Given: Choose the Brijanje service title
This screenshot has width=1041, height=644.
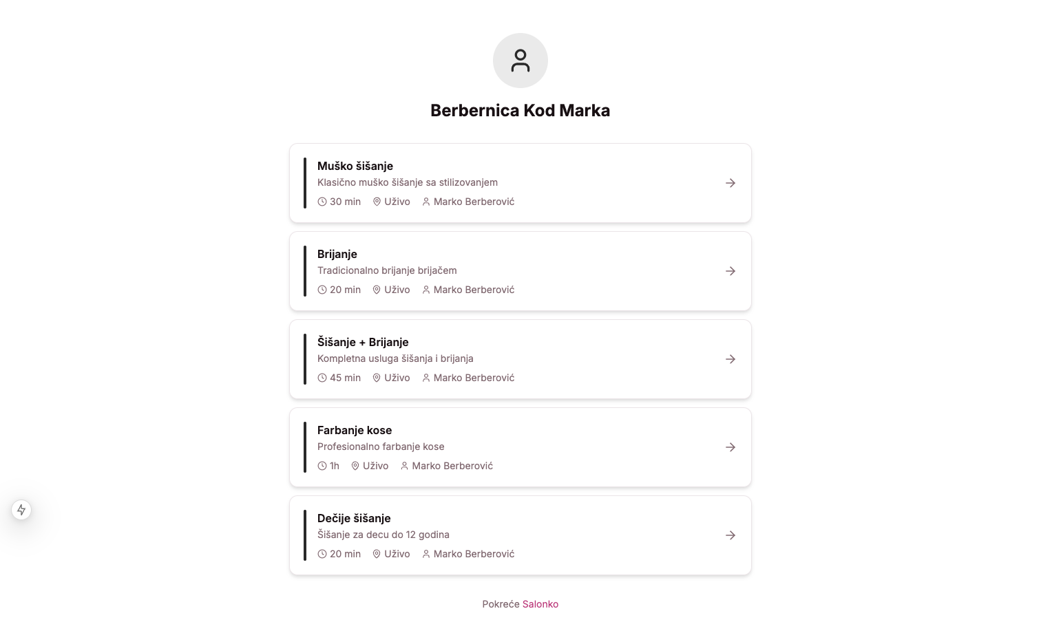Looking at the screenshot, I should [x=337, y=254].
